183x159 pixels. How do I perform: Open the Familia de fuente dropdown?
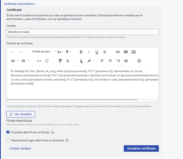[43, 52]
